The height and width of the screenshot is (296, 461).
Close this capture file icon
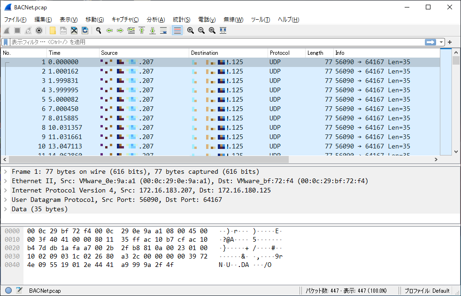coord(74,30)
